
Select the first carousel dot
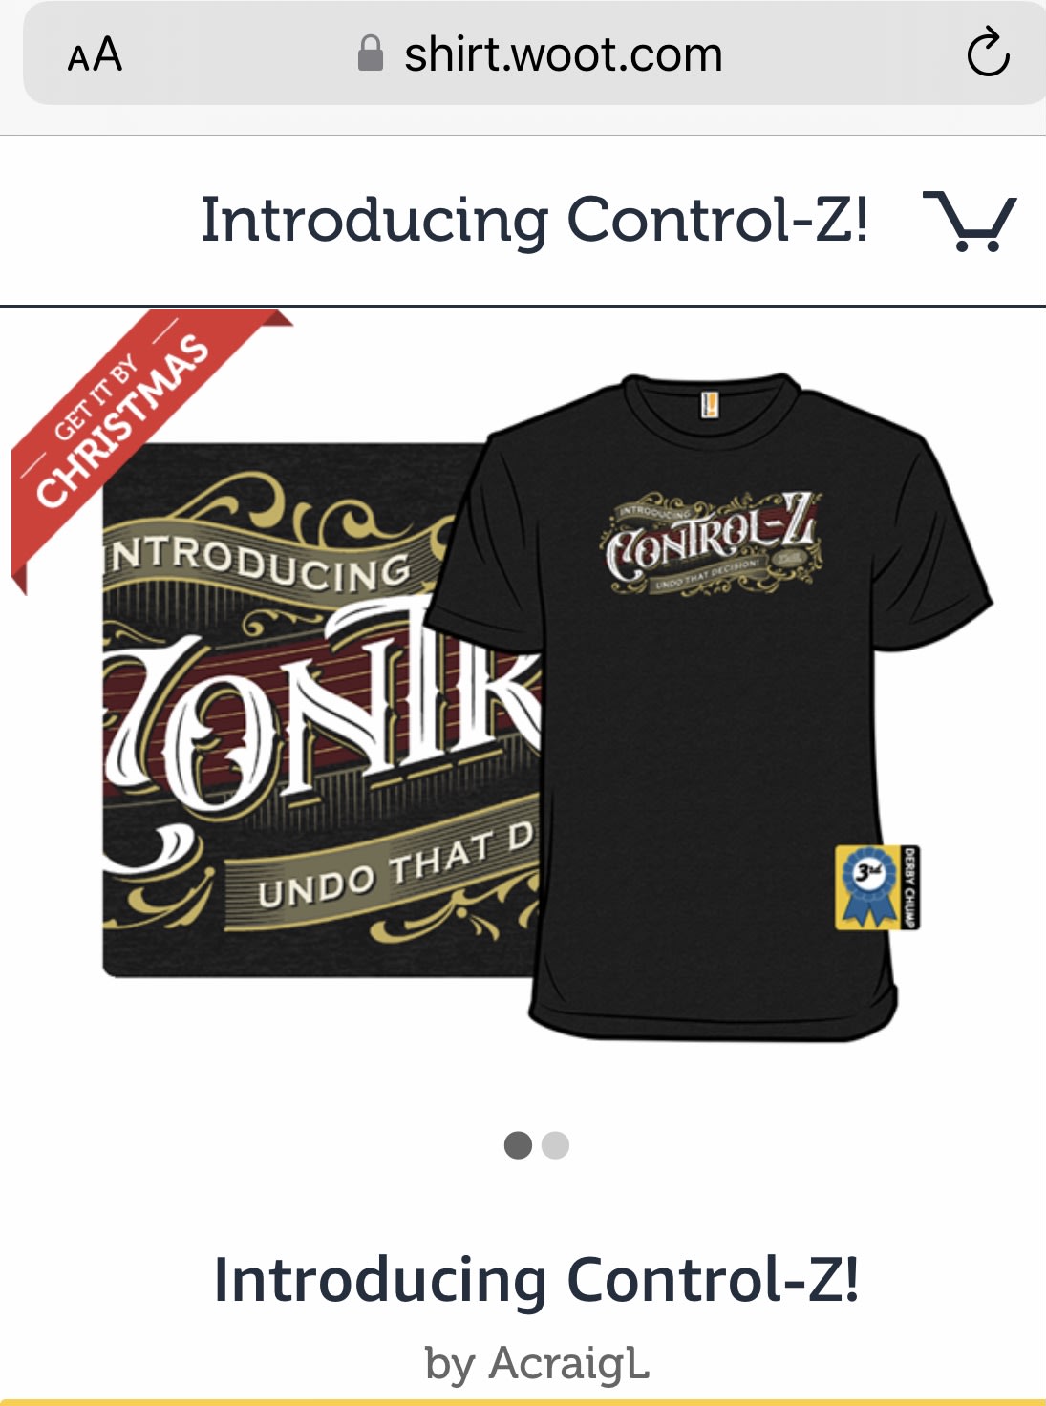pos(518,1144)
